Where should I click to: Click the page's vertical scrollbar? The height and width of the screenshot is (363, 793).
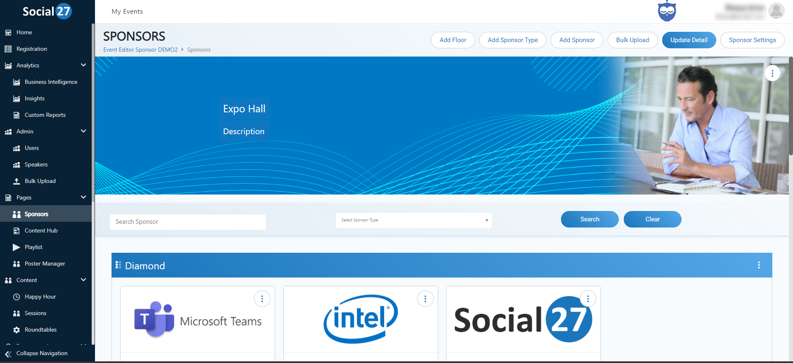(x=791, y=107)
